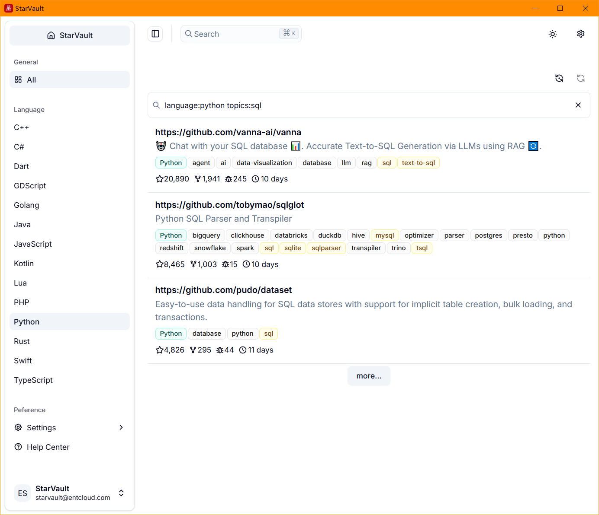This screenshot has width=599, height=515.
Task: Click bug icon showing 245 issues
Action: tap(229, 179)
